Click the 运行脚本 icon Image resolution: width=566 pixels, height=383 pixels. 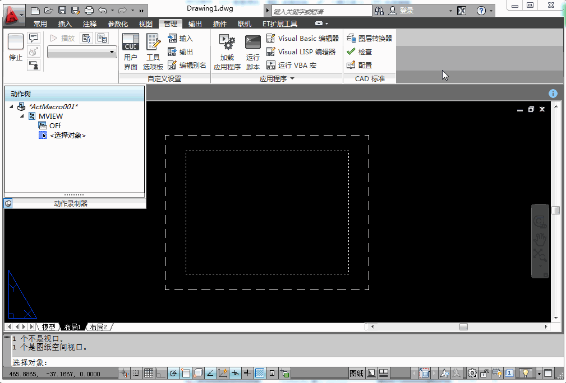[253, 52]
